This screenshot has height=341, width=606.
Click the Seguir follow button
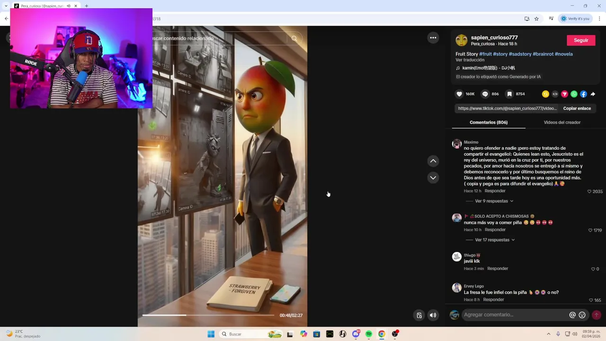coord(581,40)
